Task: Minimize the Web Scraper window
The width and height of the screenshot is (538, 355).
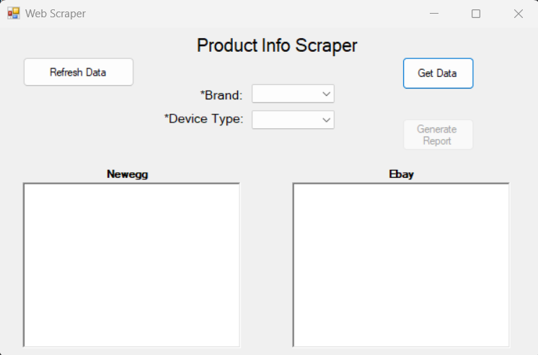Action: pos(434,14)
